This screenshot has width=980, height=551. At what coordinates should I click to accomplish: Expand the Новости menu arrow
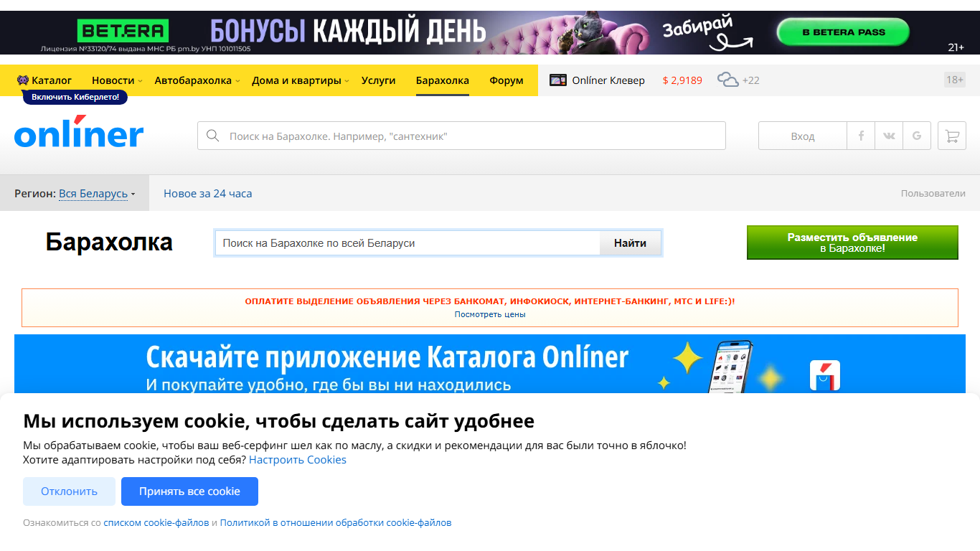pyautogui.click(x=140, y=81)
